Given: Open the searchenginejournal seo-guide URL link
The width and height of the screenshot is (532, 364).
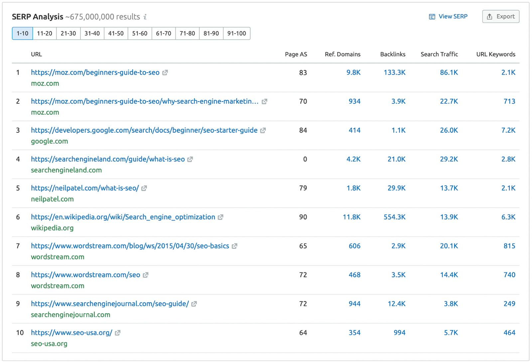Looking at the screenshot, I should [x=110, y=303].
